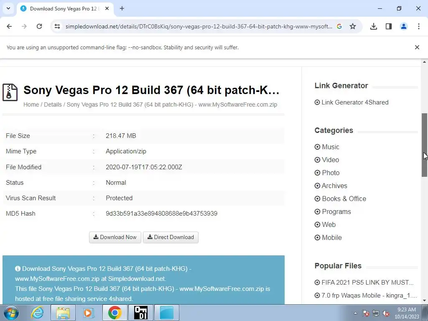The image size is (428, 321).
Task: Open the Details breadcrumb link
Action: tap(53, 104)
